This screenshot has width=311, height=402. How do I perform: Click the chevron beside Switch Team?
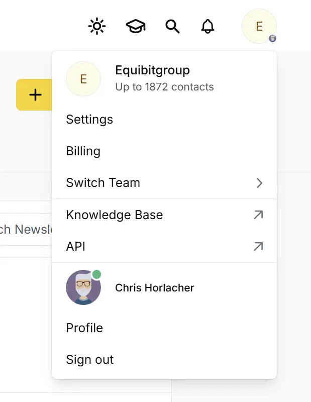(x=259, y=183)
